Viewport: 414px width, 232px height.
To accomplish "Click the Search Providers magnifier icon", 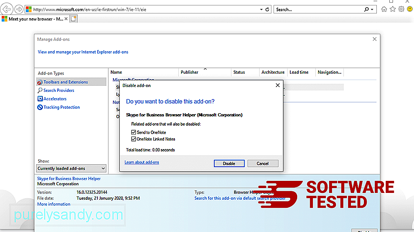I will [x=40, y=91].
